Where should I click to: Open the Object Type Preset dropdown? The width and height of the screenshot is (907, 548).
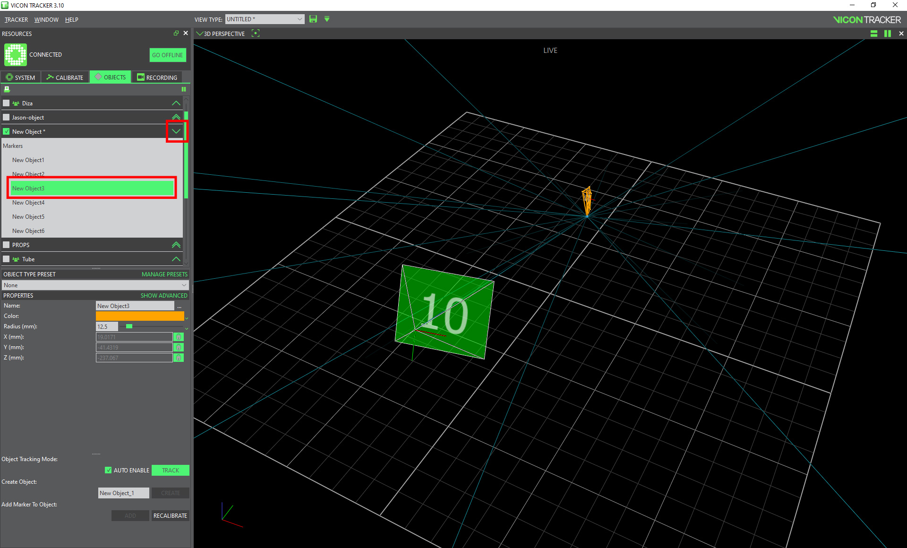(x=95, y=285)
